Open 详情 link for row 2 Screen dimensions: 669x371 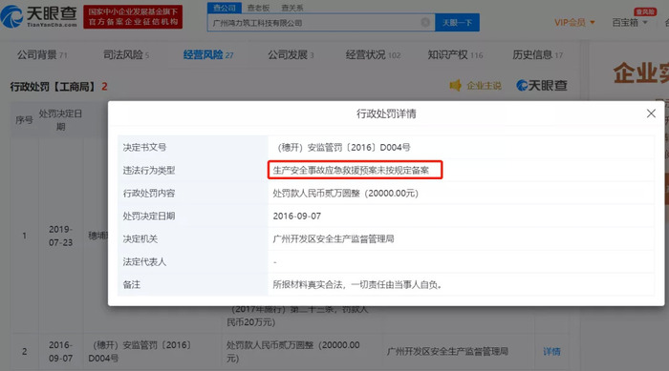click(551, 351)
